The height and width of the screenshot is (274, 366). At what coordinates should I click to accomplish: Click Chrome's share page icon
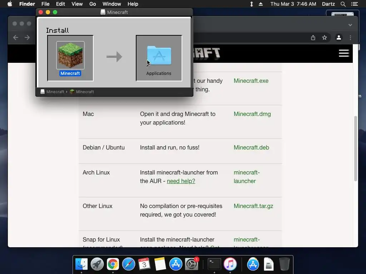tap(313, 37)
